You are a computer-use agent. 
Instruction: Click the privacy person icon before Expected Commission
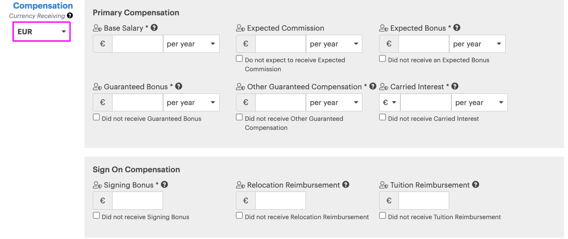pyautogui.click(x=240, y=28)
